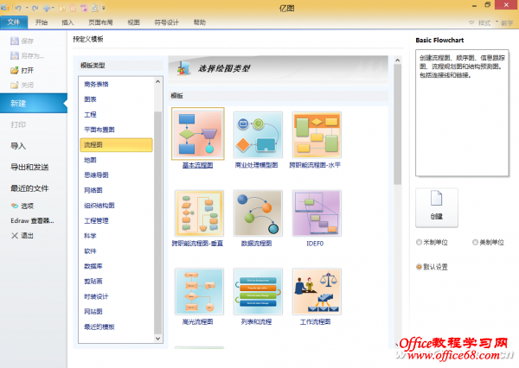Click template gallery scroll up arrow
The height and width of the screenshot is (368, 519).
[398, 60]
